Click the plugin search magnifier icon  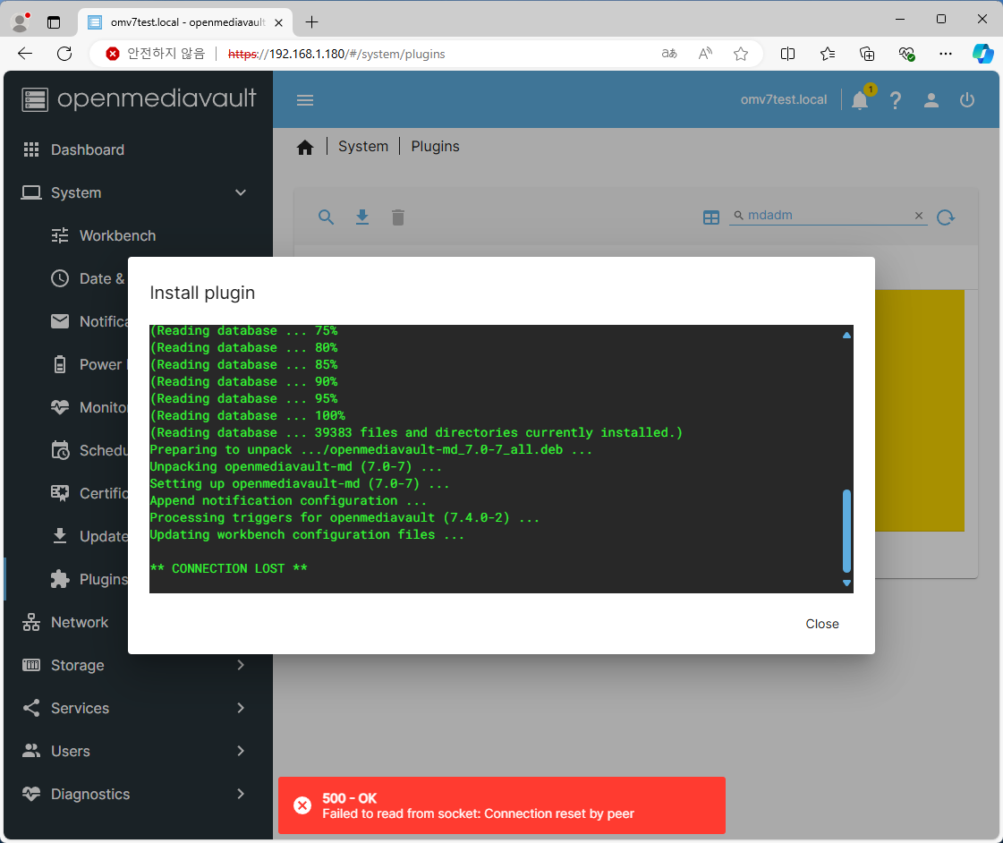[327, 217]
